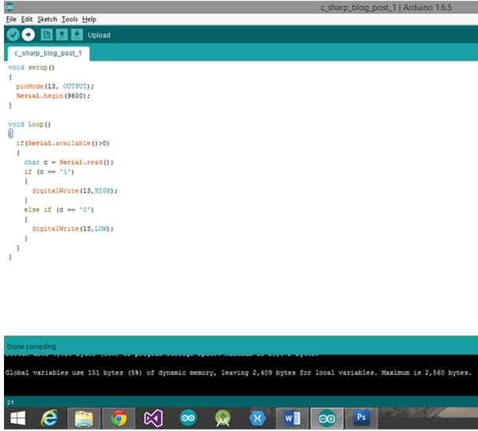Open the File menu
This screenshot has height=431, width=478.
(x=11, y=20)
